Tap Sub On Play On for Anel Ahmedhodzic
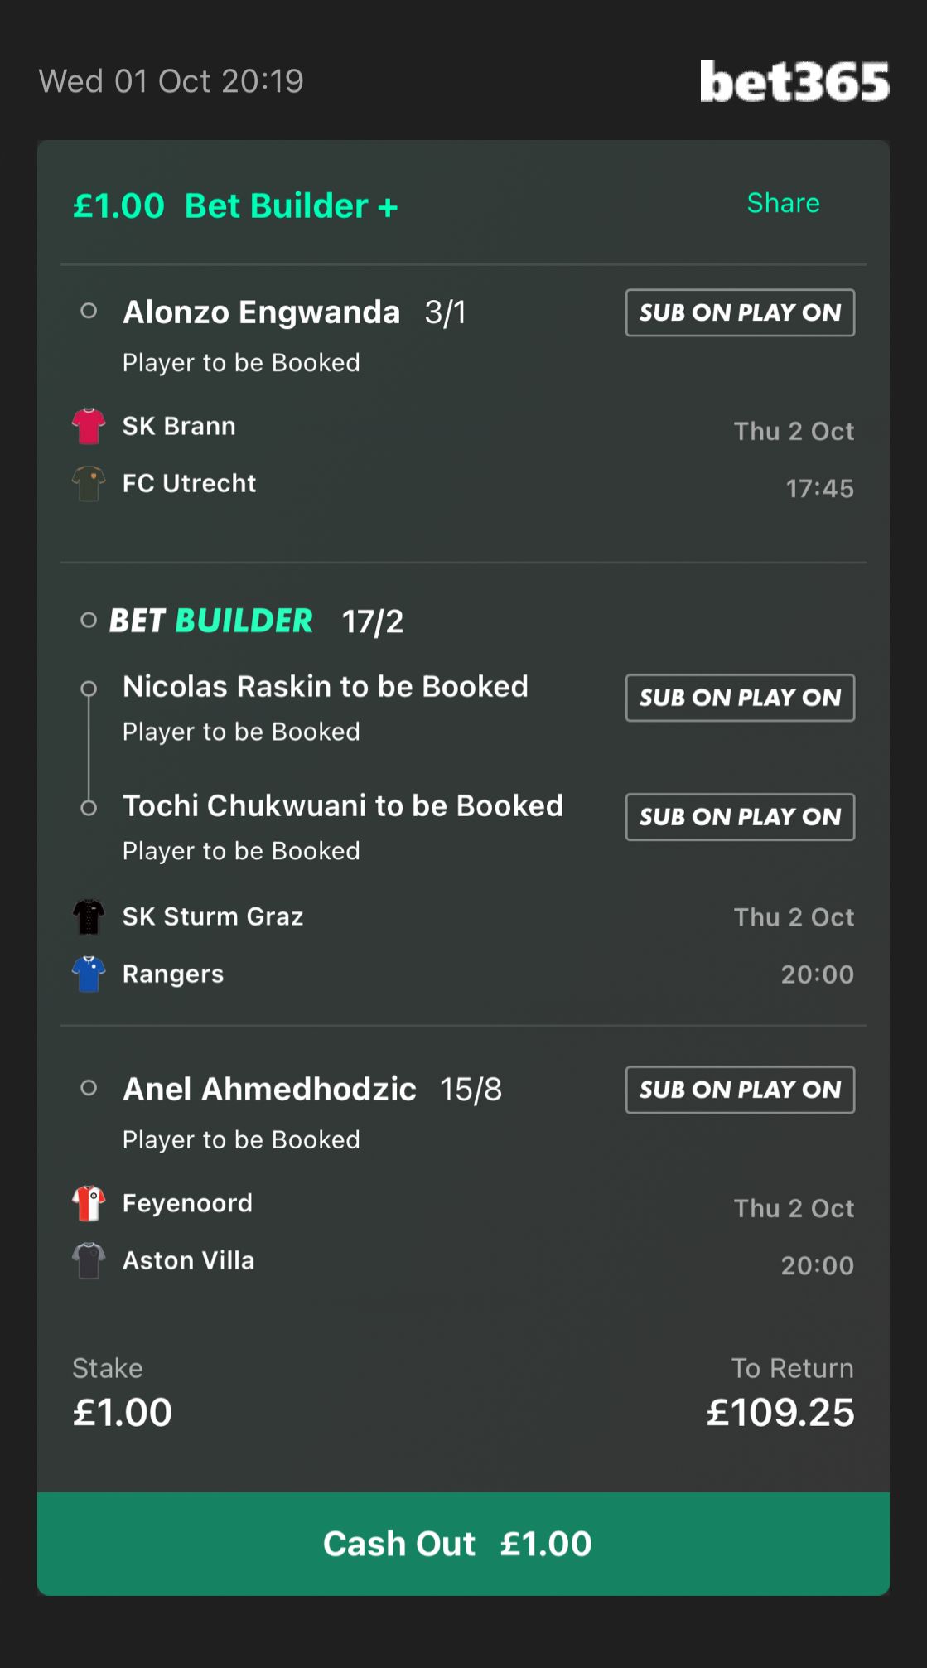The height and width of the screenshot is (1668, 927). pyautogui.click(x=740, y=1090)
